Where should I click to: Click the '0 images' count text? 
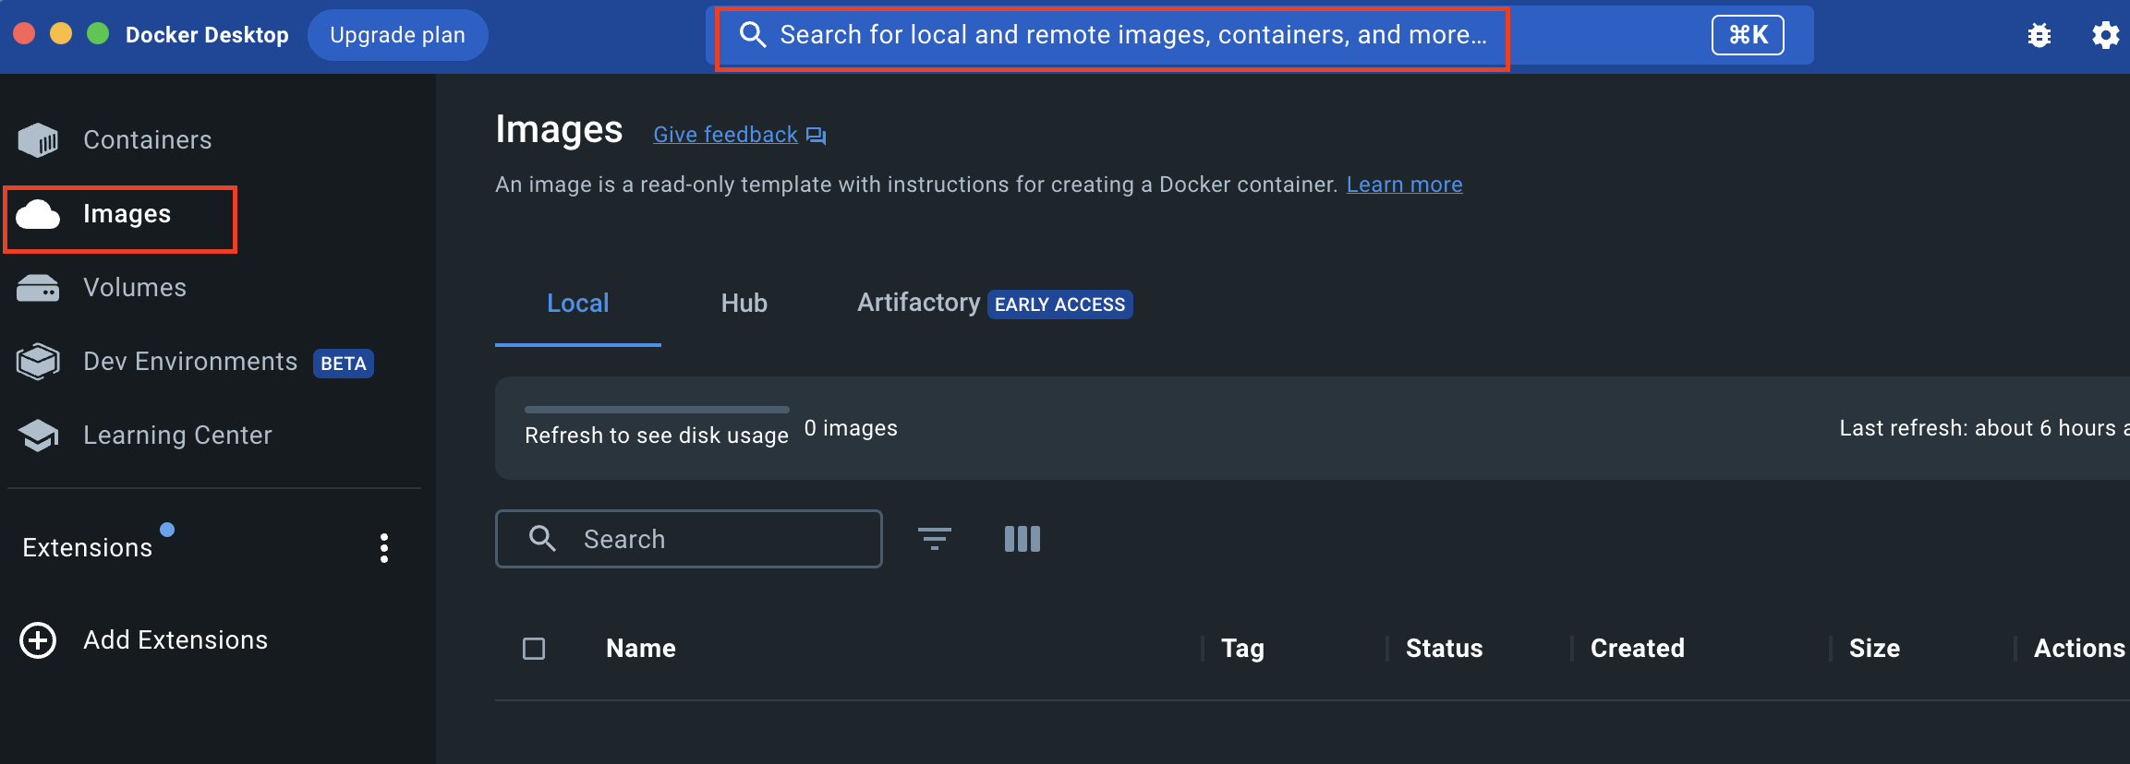coord(851,428)
